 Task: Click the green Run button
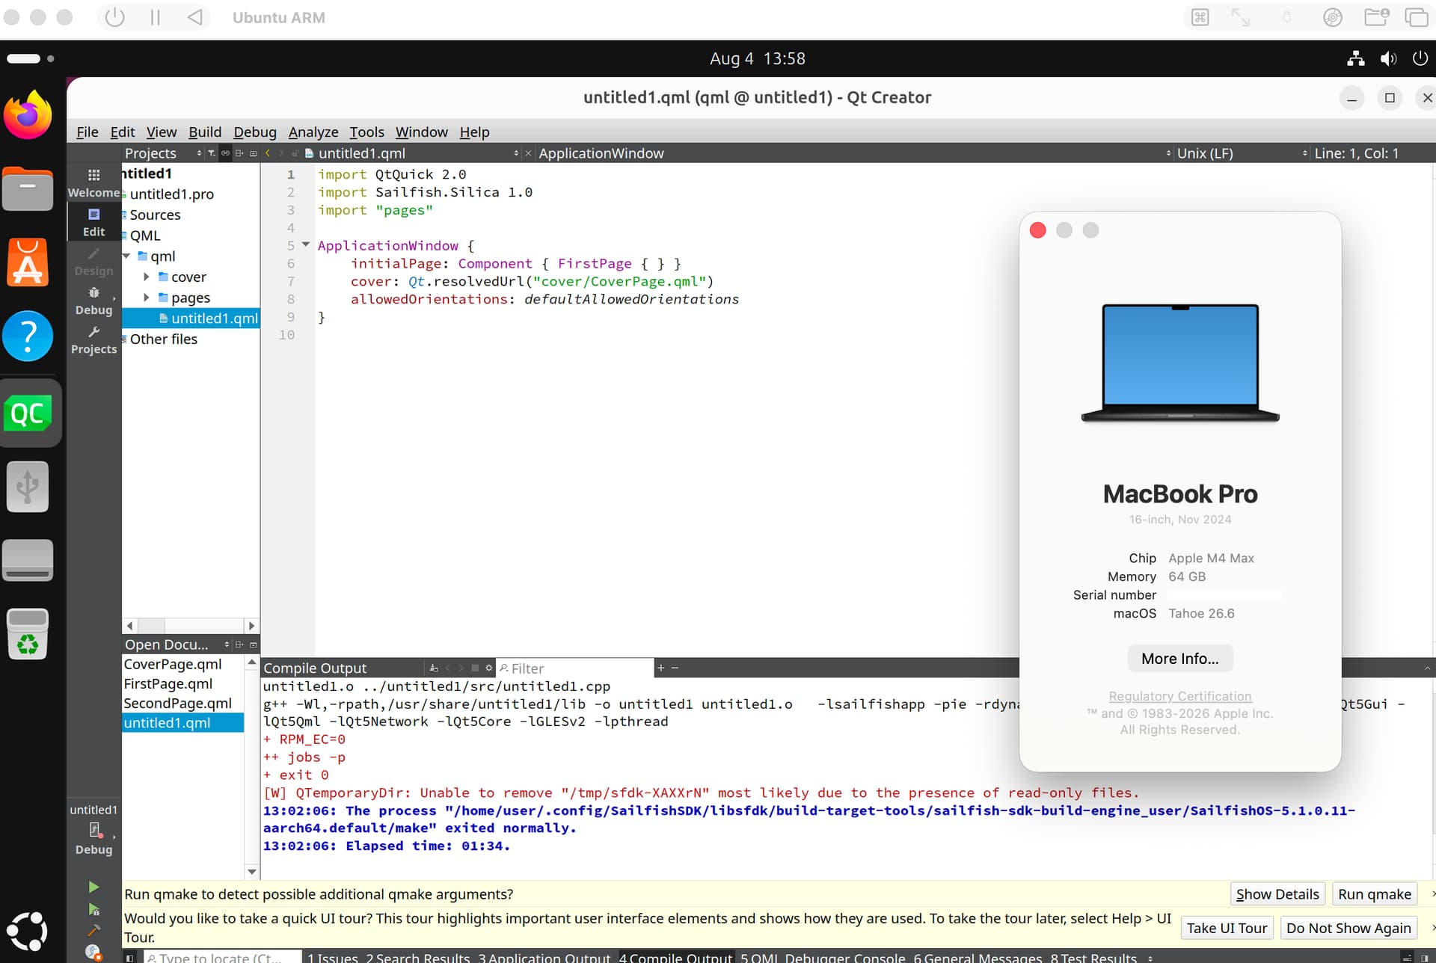pos(93,887)
